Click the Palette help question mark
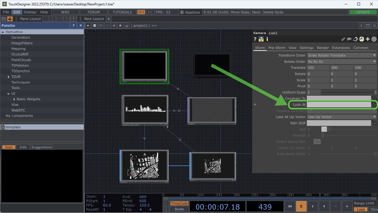Image resolution: width=378 pixels, height=213 pixels. tap(73, 26)
